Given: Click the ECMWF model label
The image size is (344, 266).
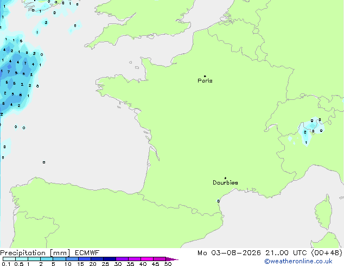Looking at the screenshot, I should (87, 253).
